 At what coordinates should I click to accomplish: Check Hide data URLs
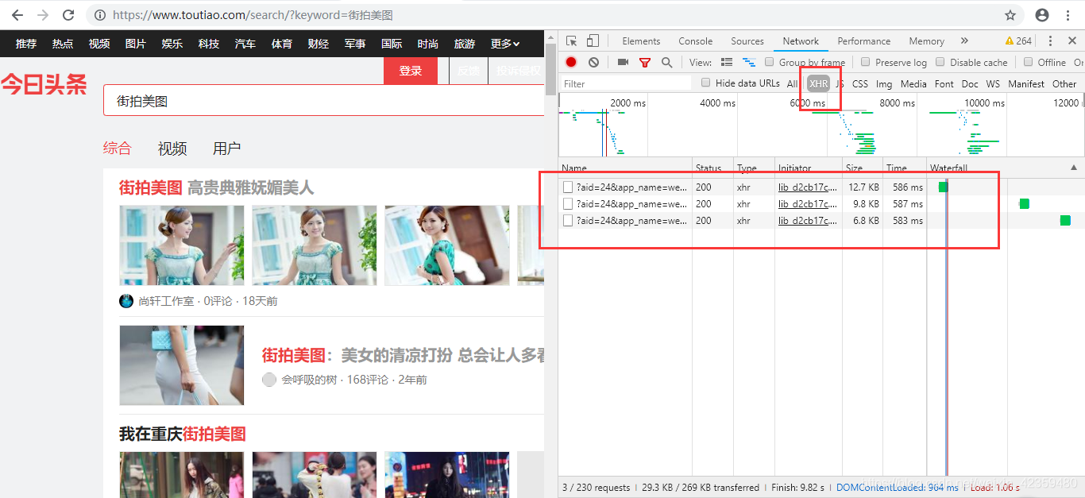click(x=705, y=83)
